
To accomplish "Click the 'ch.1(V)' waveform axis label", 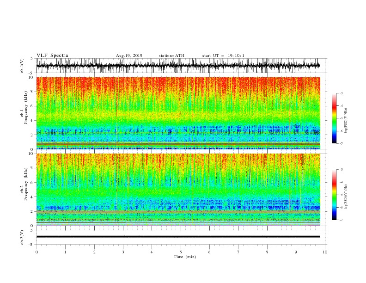I will click(22, 66).
